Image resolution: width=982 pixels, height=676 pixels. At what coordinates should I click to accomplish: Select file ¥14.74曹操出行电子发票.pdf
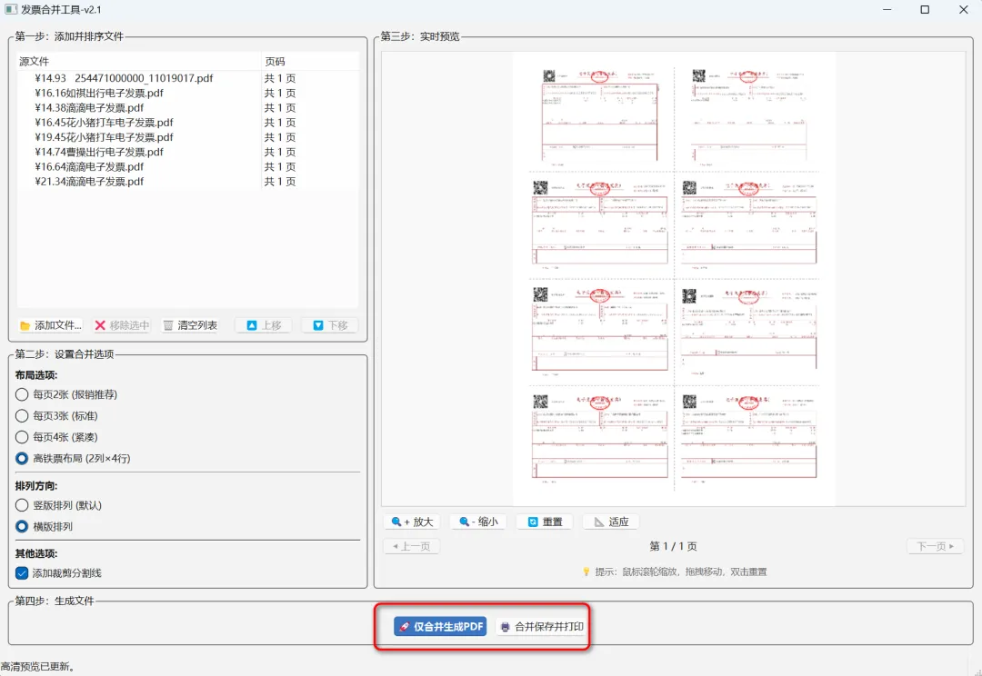click(99, 152)
